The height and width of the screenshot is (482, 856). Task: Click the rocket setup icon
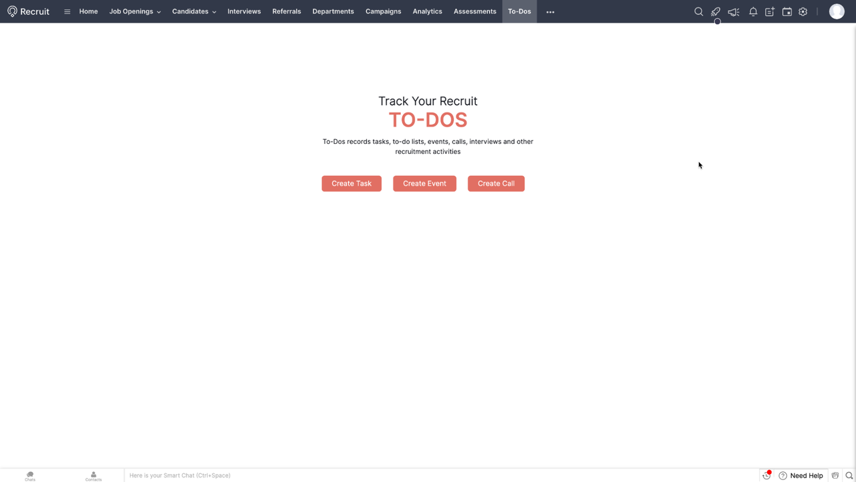tap(715, 11)
